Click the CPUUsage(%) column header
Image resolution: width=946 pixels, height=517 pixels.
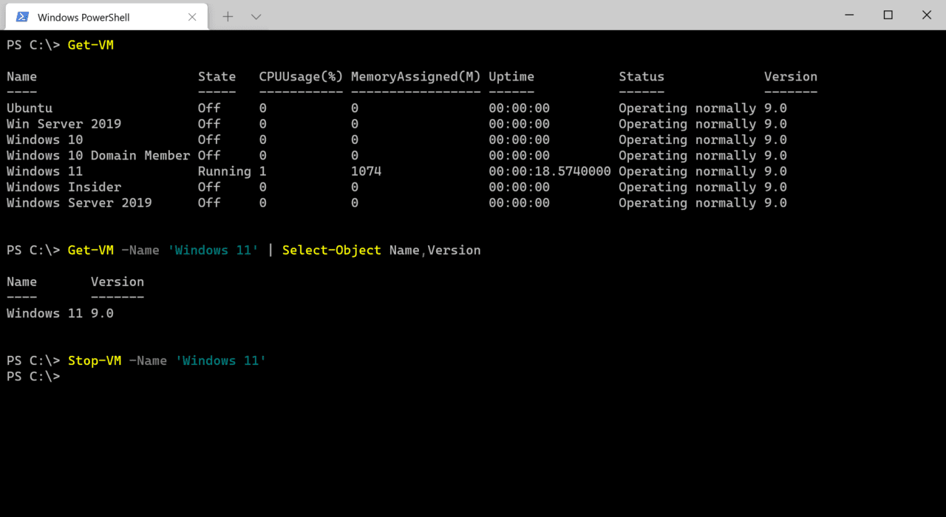(x=301, y=77)
